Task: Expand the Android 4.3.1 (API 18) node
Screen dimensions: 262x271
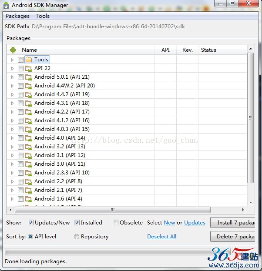Action: coord(12,103)
